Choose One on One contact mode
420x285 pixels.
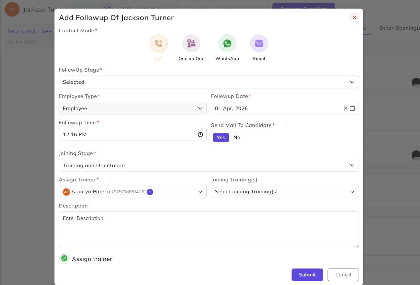(191, 44)
